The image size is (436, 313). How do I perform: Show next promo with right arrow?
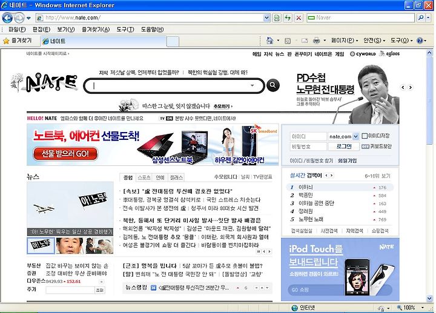tap(410, 88)
